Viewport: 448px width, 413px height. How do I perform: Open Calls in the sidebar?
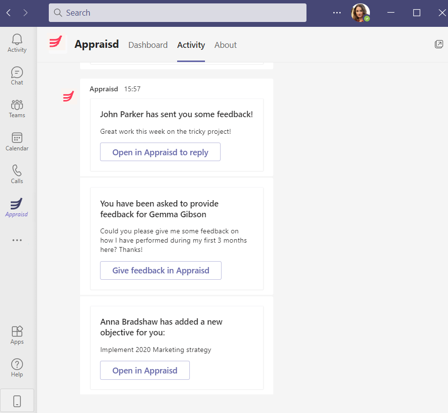[x=17, y=174]
